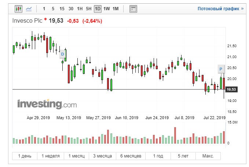The image size is (249, 167).
Task: Open the news/table layout icon
Action: (133, 9)
